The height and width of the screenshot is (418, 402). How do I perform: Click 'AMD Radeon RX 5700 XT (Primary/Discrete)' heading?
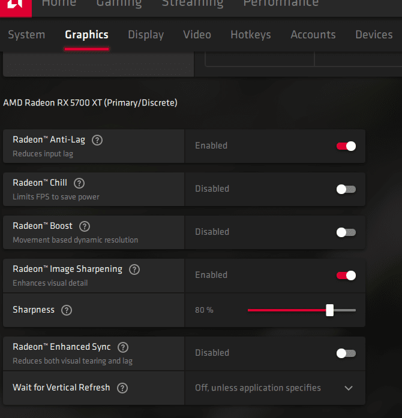click(90, 103)
